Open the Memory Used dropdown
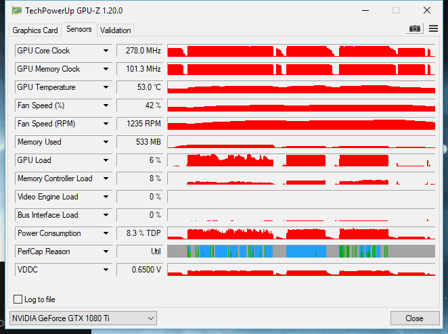Screen dimensions: 448x334 [x=106, y=142]
